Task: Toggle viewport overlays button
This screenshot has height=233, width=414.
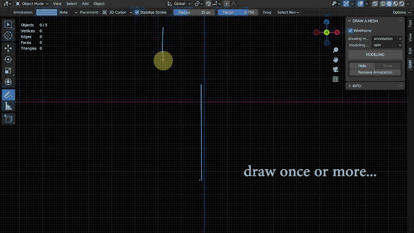Action: point(361,4)
